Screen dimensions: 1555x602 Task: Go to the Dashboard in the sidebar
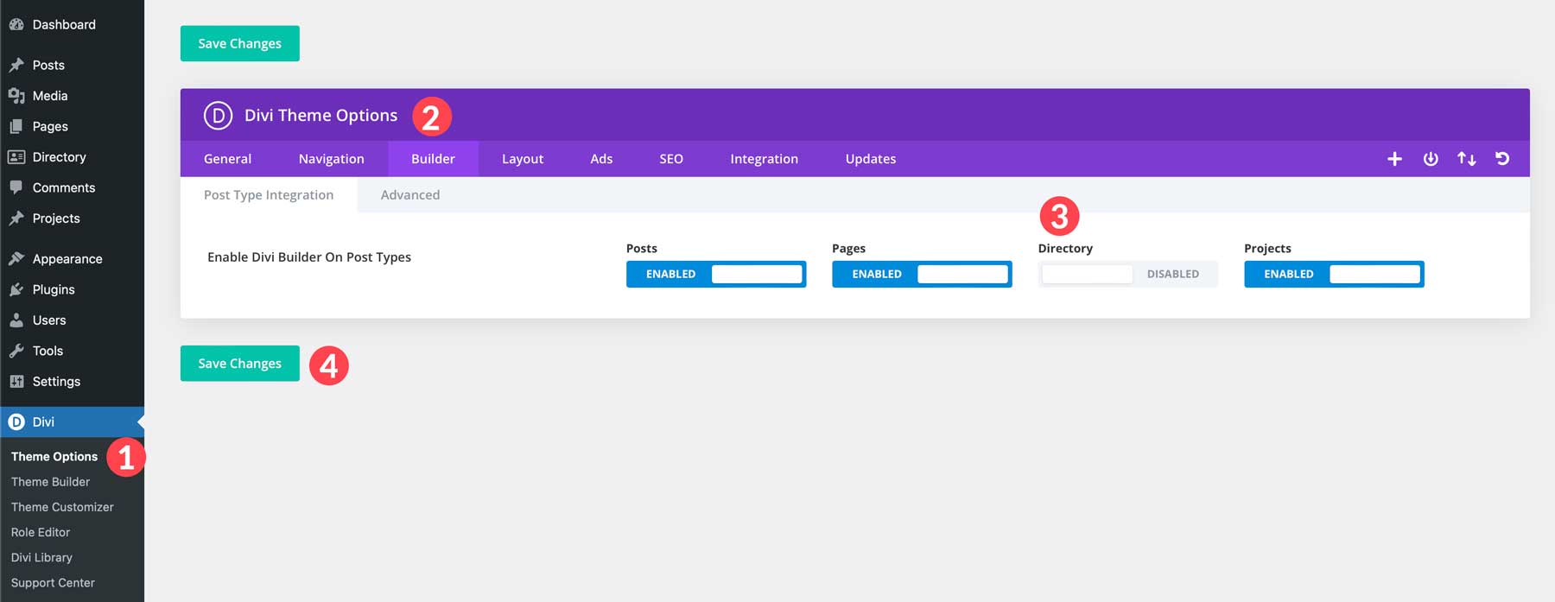pyautogui.click(x=63, y=24)
